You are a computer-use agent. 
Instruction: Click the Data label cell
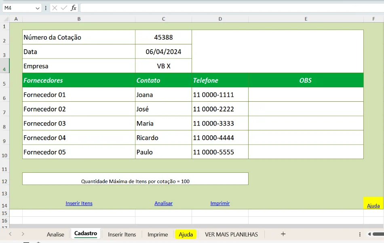pyautogui.click(x=79, y=52)
